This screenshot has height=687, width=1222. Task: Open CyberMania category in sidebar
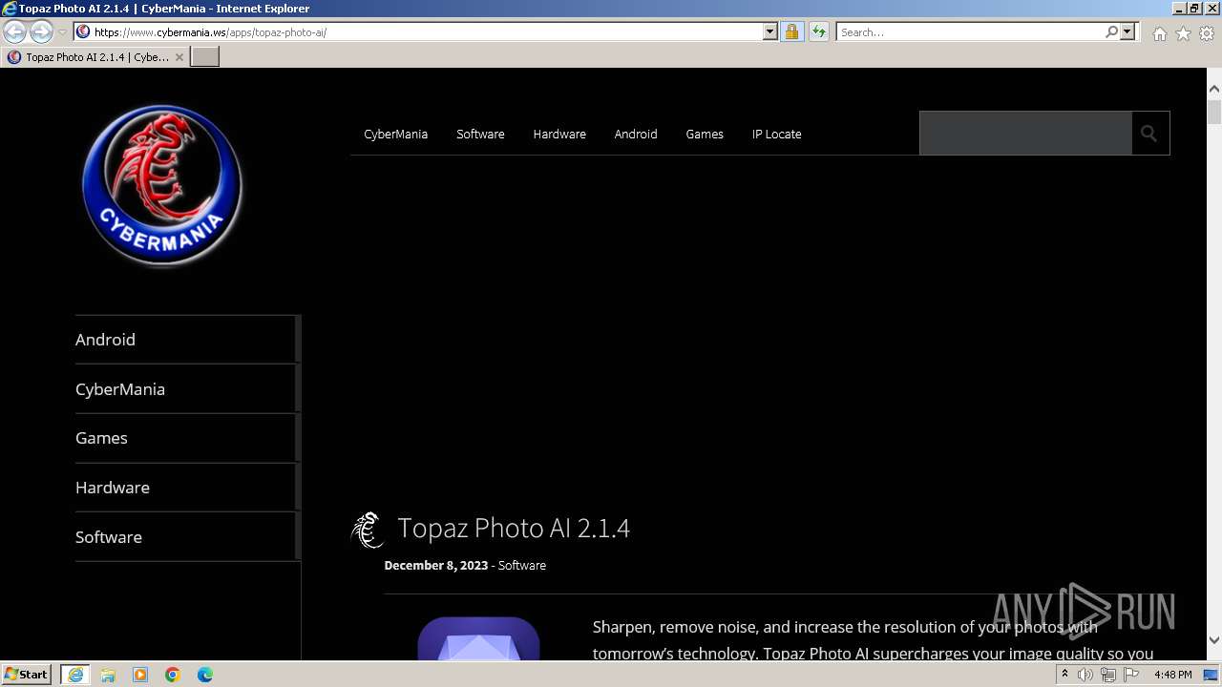pos(120,389)
